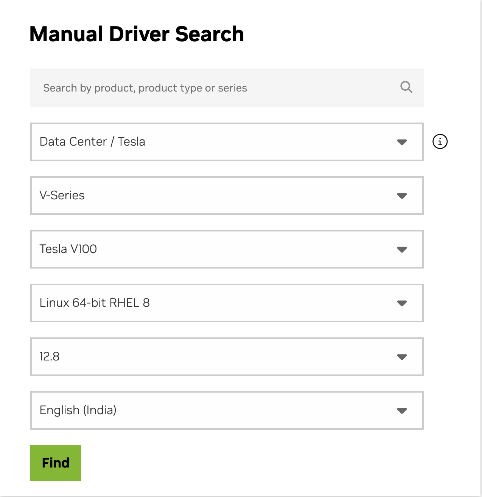
Task: Change the Linux 64-bit RHEL 8 selection
Action: [226, 303]
